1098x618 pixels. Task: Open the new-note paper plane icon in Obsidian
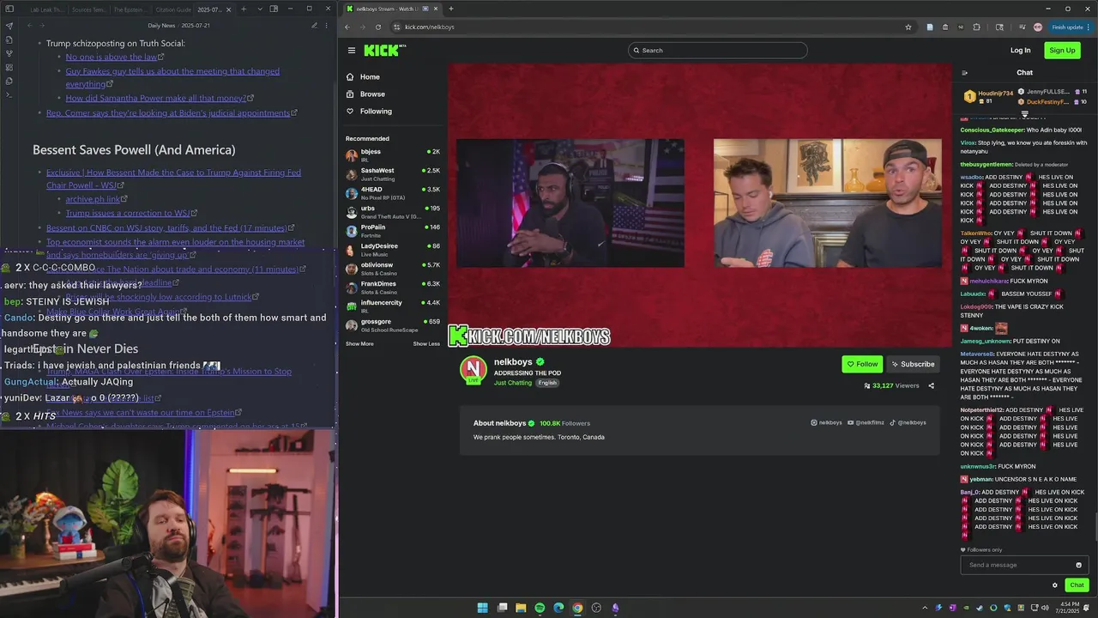click(x=9, y=26)
